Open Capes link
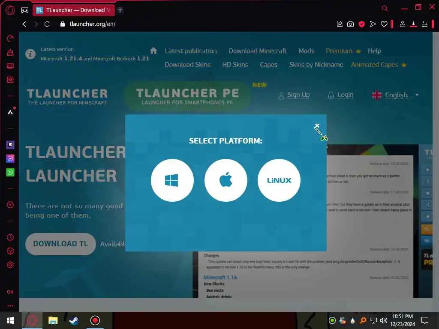Screen dimensions: 439x329 point(268,65)
